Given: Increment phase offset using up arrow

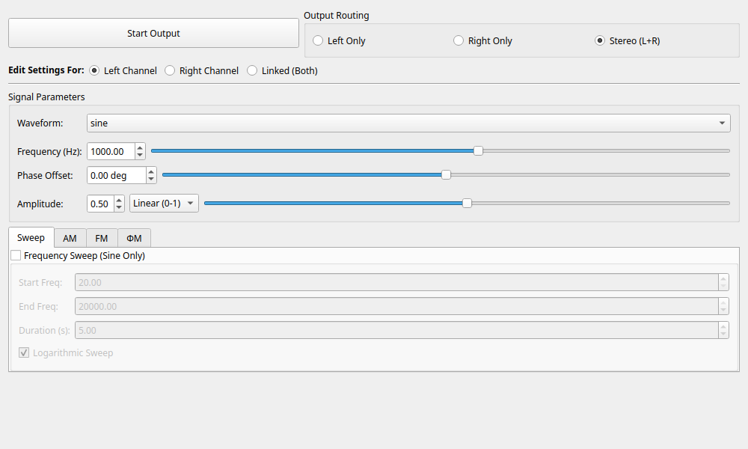Looking at the screenshot, I should click(151, 171).
